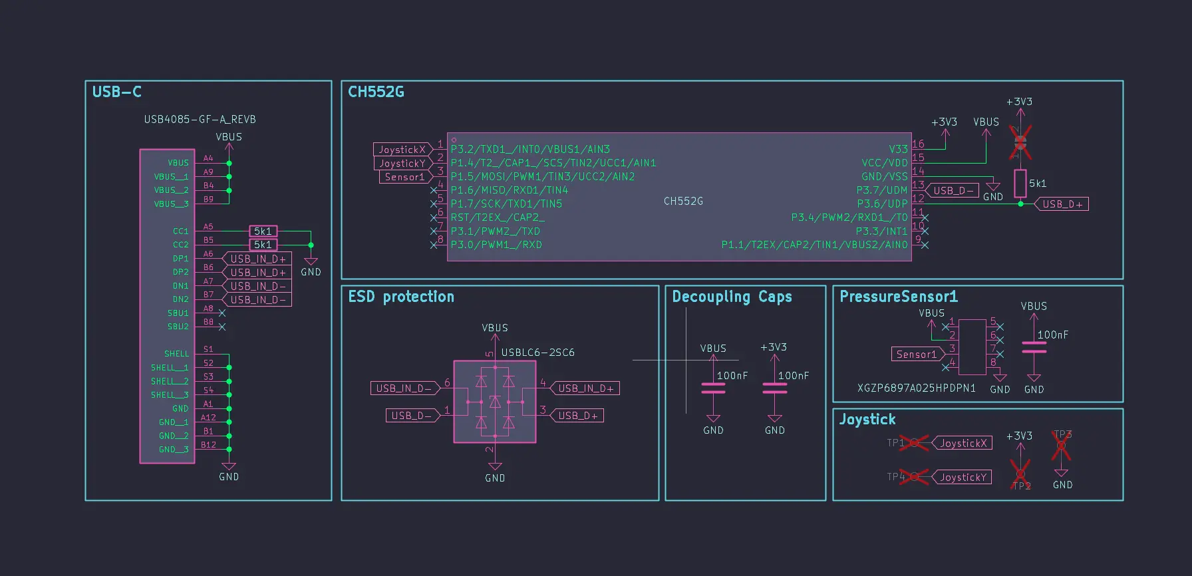Select the PressureSensor1 section title

click(899, 297)
